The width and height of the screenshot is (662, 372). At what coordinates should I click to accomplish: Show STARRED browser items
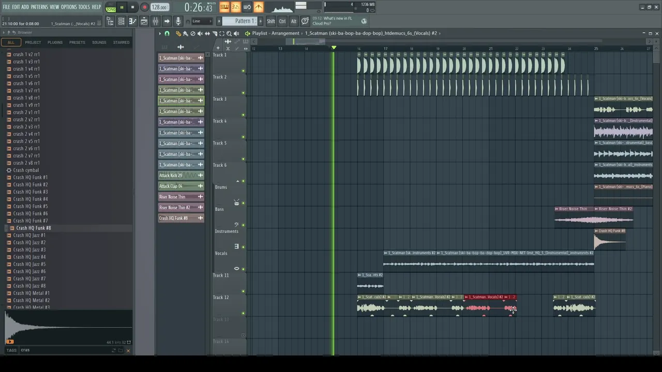pos(122,42)
